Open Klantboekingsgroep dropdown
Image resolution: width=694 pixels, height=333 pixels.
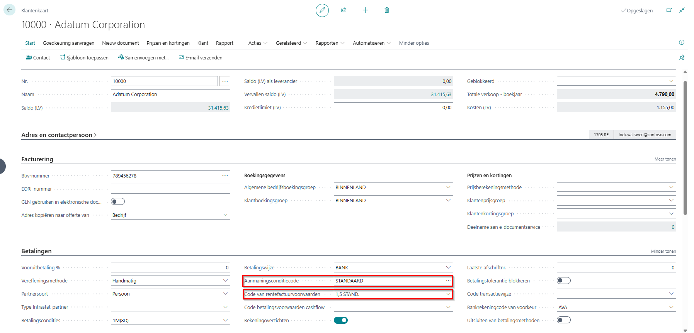pyautogui.click(x=448, y=200)
